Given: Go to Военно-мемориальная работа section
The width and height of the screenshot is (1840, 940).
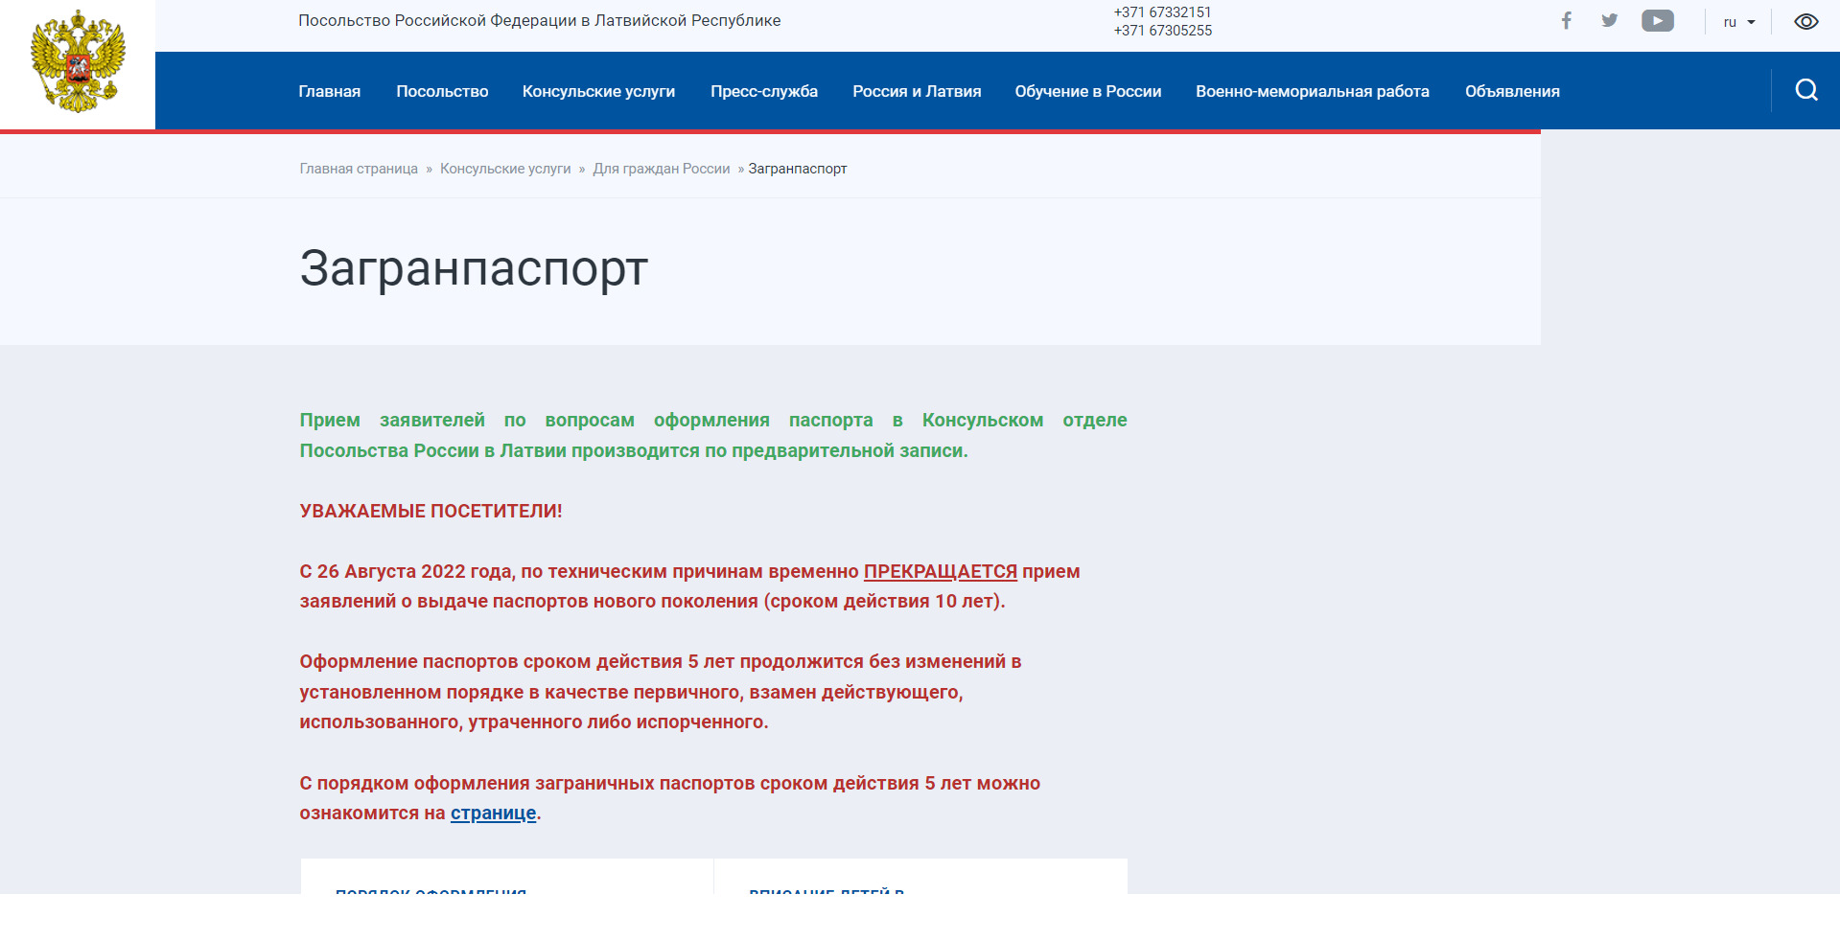Looking at the screenshot, I should 1312,91.
